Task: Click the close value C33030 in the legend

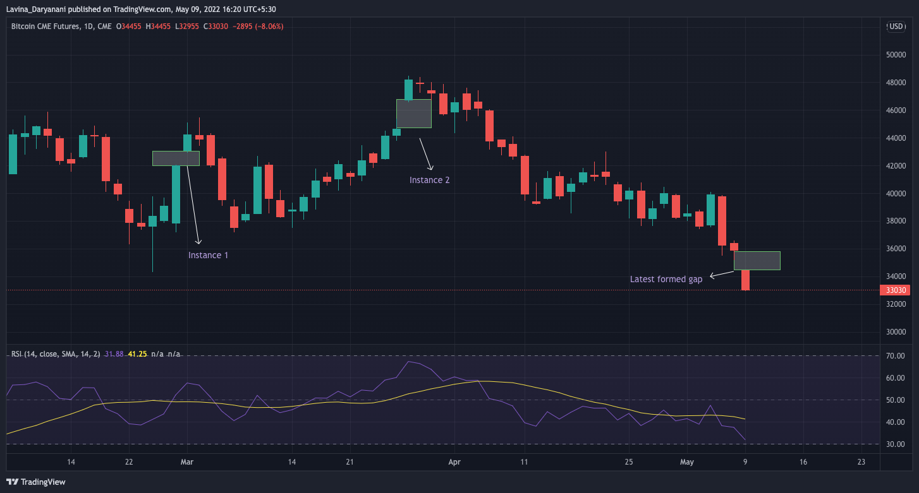Action: (x=215, y=27)
